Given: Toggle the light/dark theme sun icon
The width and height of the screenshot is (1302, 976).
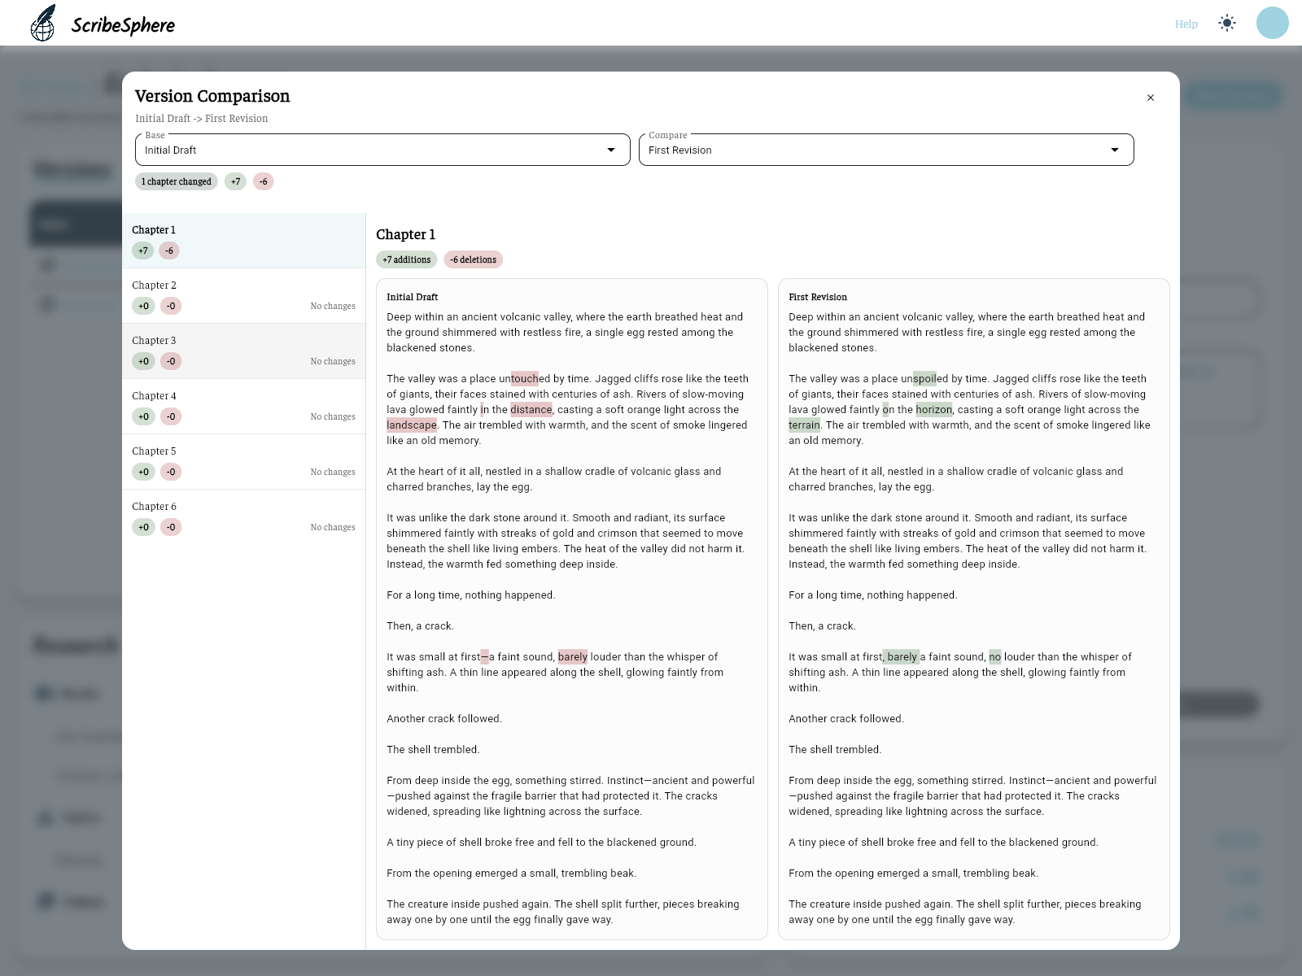Looking at the screenshot, I should [1227, 23].
